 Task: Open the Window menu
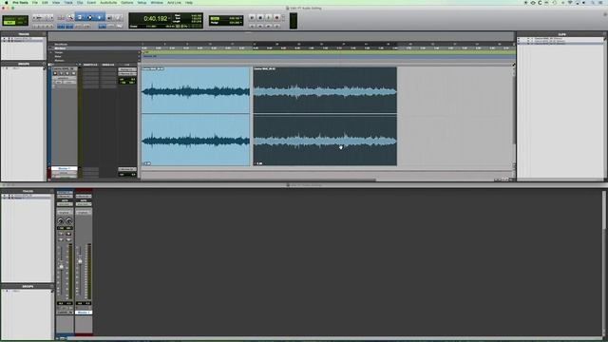tap(157, 2)
